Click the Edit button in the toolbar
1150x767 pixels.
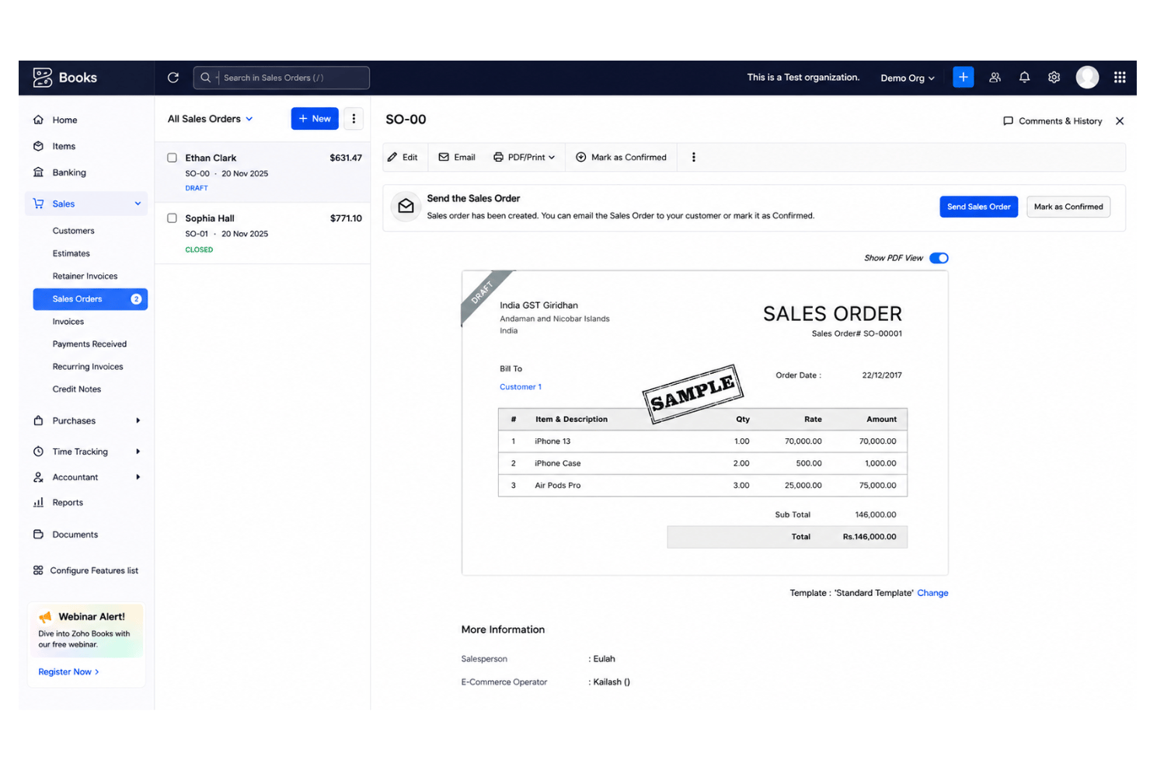coord(402,157)
